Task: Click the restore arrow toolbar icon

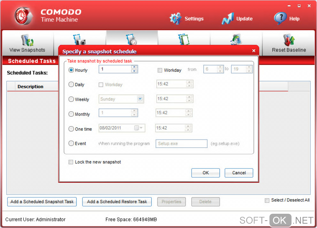Action: (236, 39)
